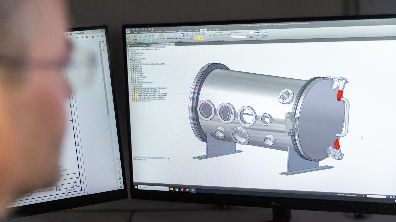Collapse the Baugruppenformelemente tree node

point(129,59)
